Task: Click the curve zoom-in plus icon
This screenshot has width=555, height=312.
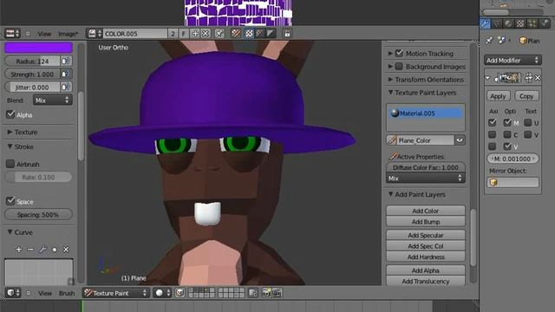Action: [x=19, y=250]
